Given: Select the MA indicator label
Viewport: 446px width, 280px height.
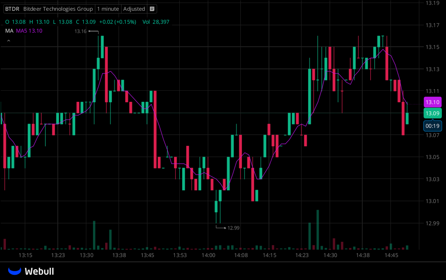Looking at the screenshot, I should pyautogui.click(x=9, y=31).
